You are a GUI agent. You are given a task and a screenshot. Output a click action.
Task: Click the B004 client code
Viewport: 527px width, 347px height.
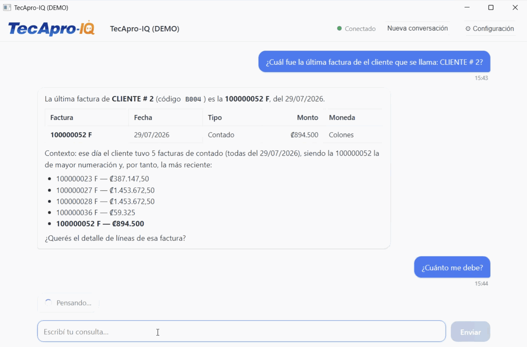click(x=193, y=99)
